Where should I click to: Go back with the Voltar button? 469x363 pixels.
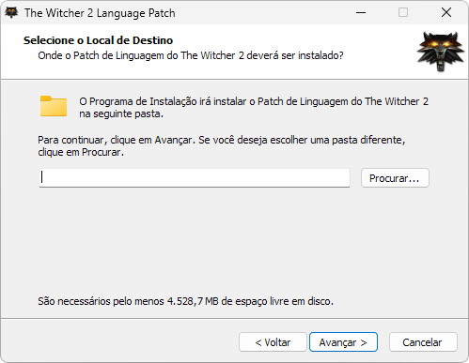pyautogui.click(x=273, y=342)
